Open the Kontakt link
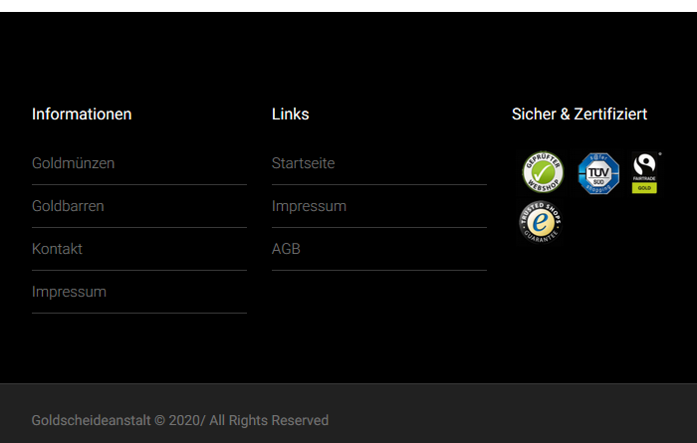 (x=57, y=249)
